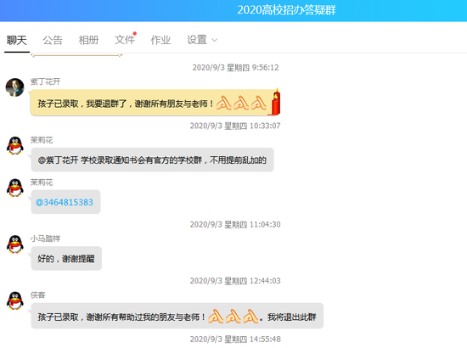Viewport: 467px width, 348px height.
Task: Click the red notification dot on 文件
Action: pos(135,33)
